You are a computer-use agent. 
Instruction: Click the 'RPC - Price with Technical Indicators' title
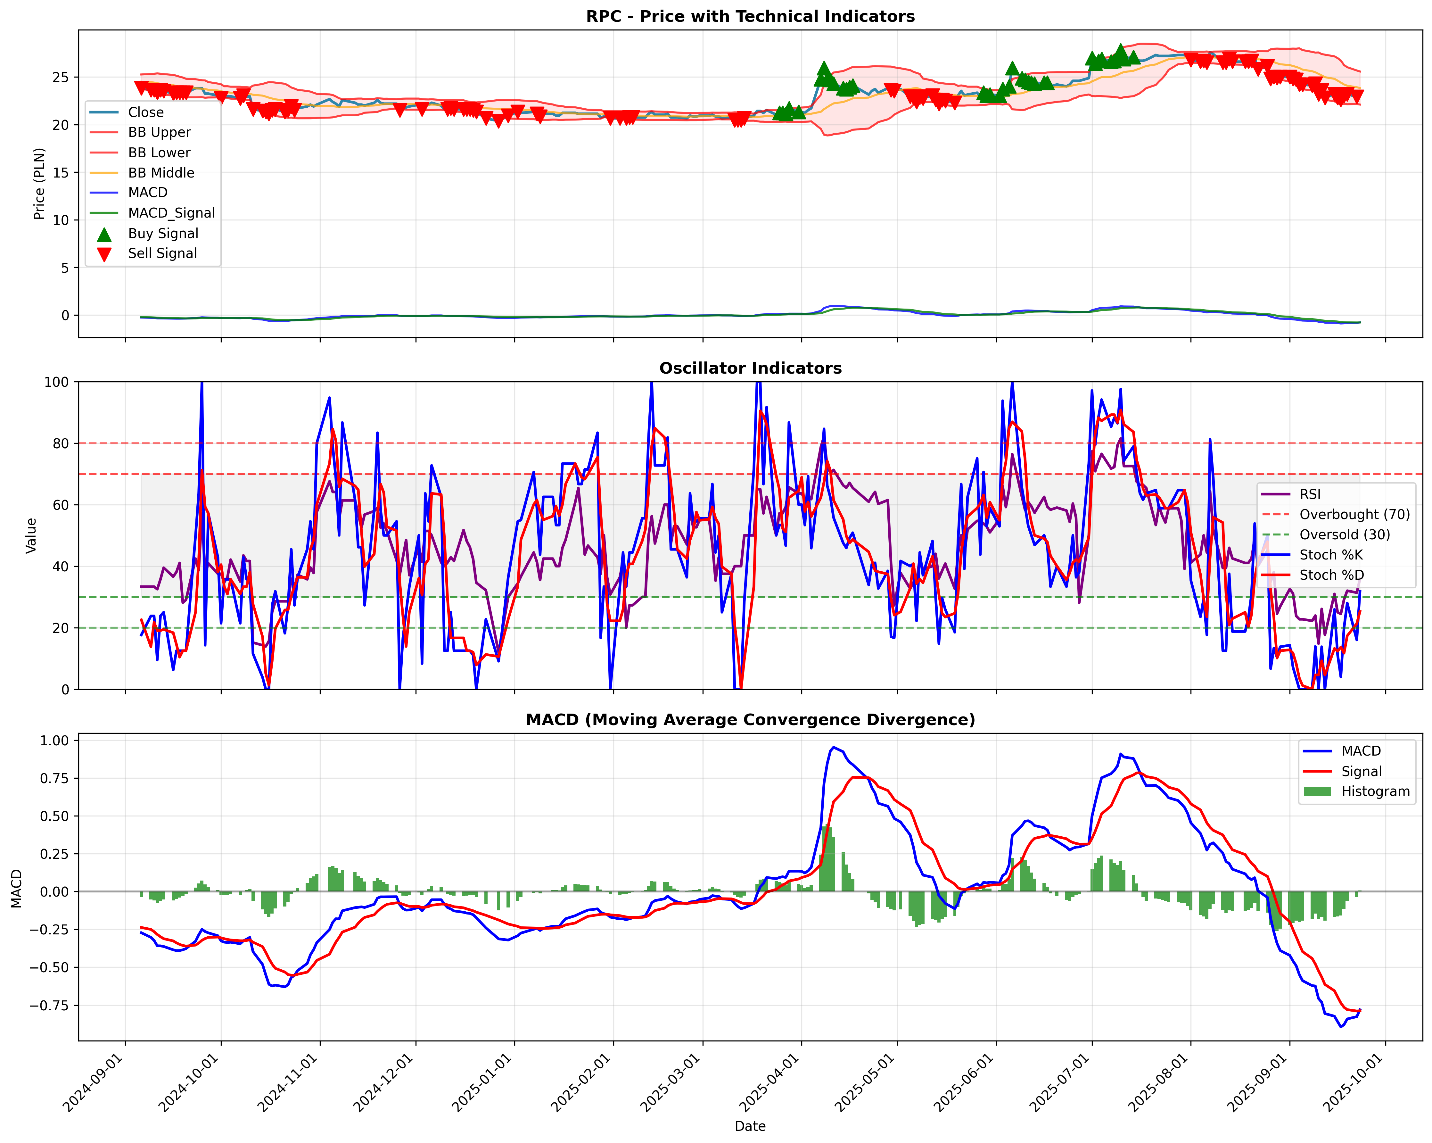pos(750,17)
